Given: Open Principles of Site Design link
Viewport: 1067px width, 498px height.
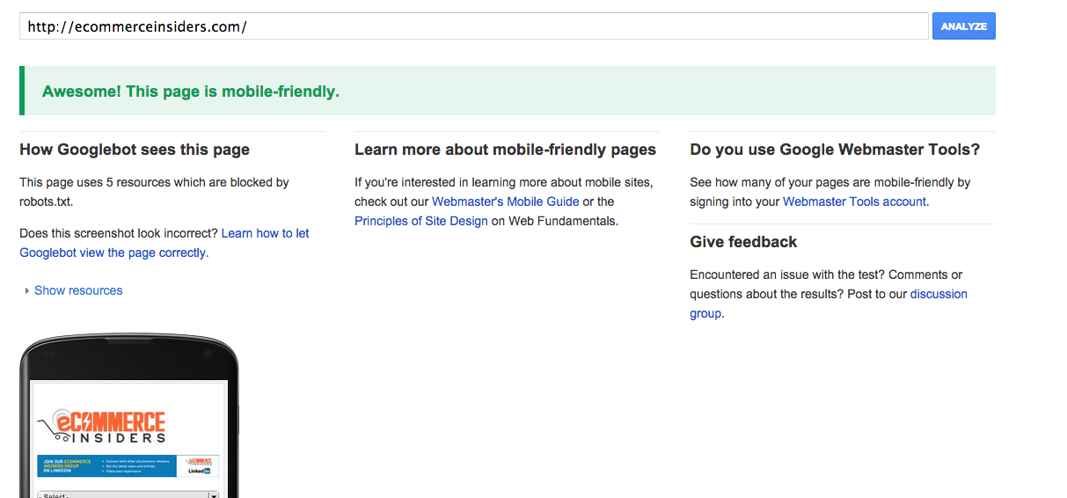Looking at the screenshot, I should [420, 221].
